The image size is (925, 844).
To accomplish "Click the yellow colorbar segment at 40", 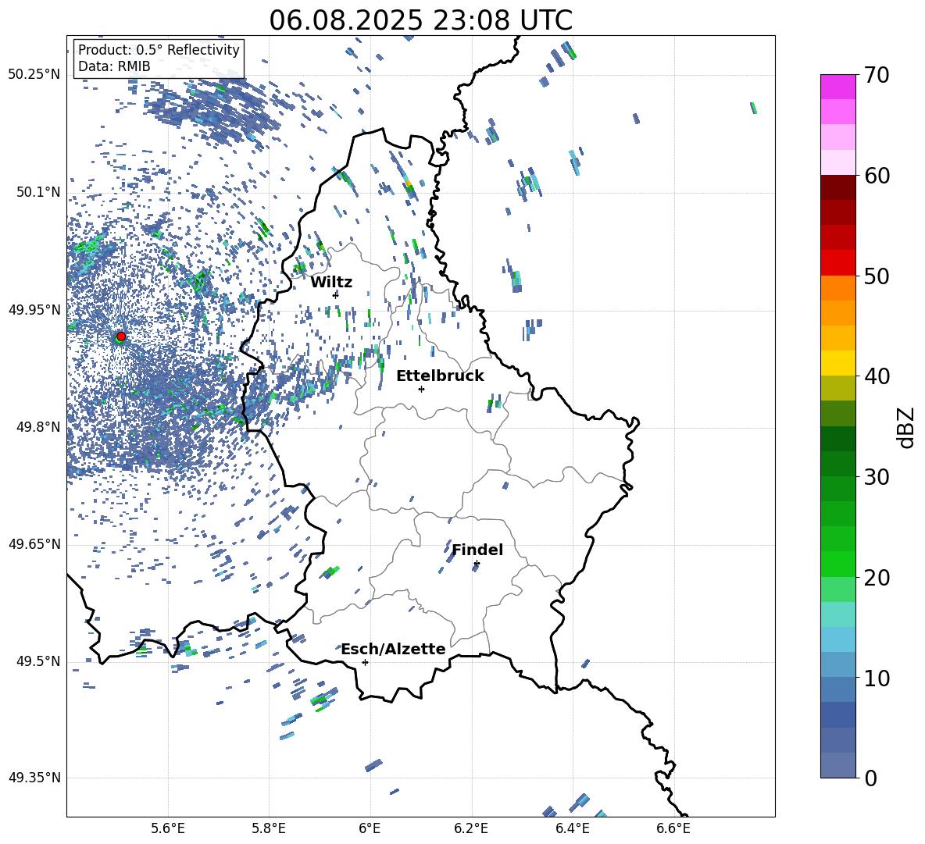I will [837, 363].
